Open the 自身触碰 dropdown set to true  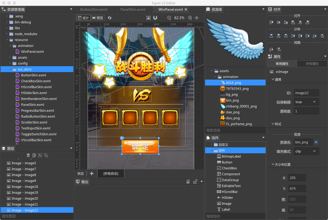click(306, 102)
